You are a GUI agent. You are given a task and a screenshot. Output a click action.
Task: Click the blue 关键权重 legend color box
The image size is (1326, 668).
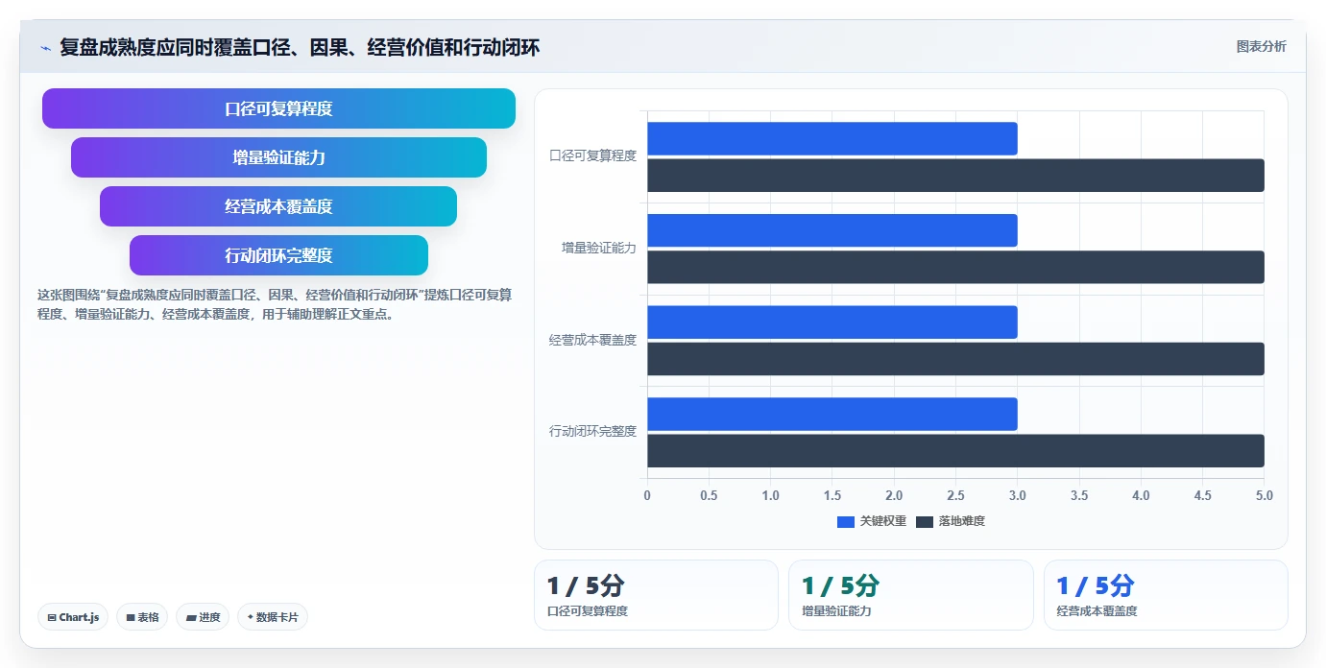(846, 522)
